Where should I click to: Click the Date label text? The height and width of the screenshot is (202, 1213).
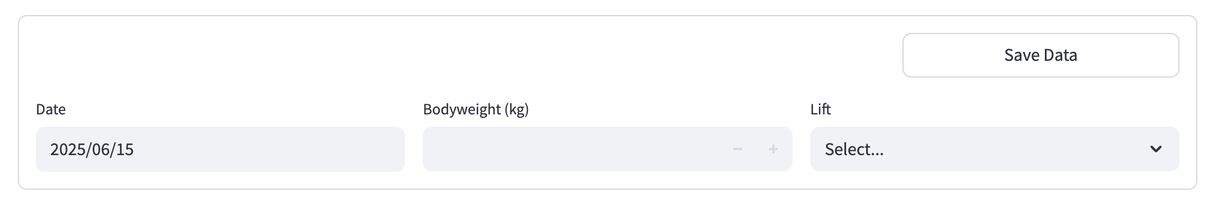pos(51,109)
